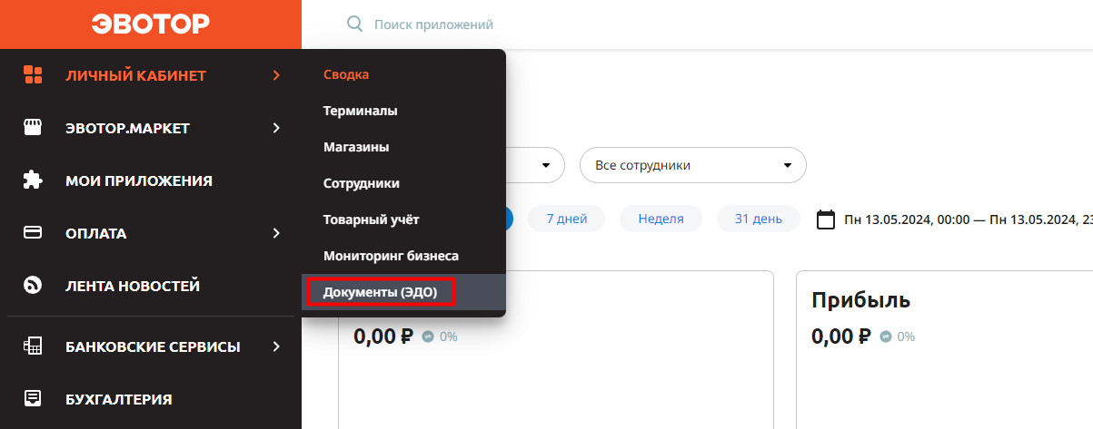Select the Оплата menu item
This screenshot has height=429, width=1093.
pyautogui.click(x=151, y=233)
